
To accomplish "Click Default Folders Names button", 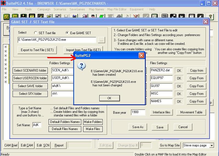I will [65, 122].
